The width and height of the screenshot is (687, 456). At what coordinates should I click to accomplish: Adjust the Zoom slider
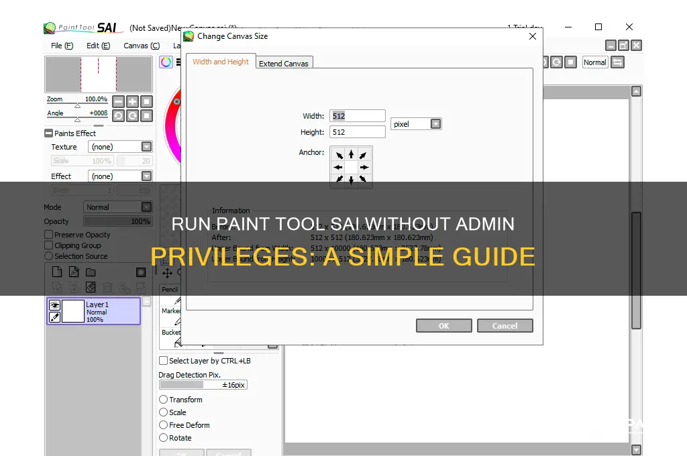click(77, 105)
